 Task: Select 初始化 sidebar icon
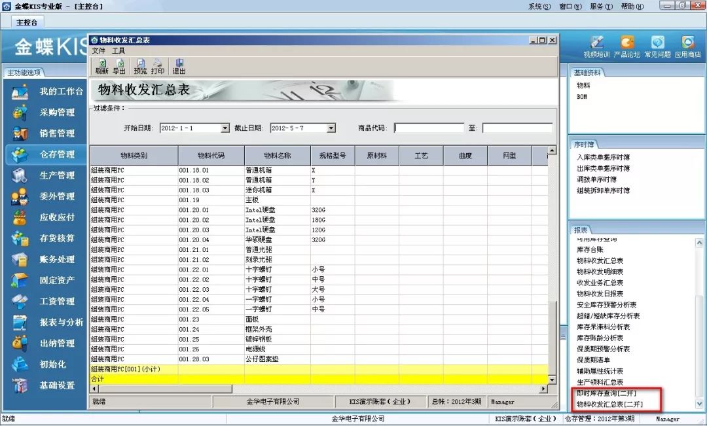click(20, 364)
